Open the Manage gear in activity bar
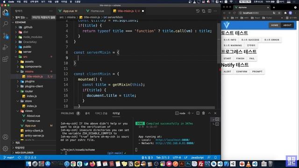 coord(5,148)
